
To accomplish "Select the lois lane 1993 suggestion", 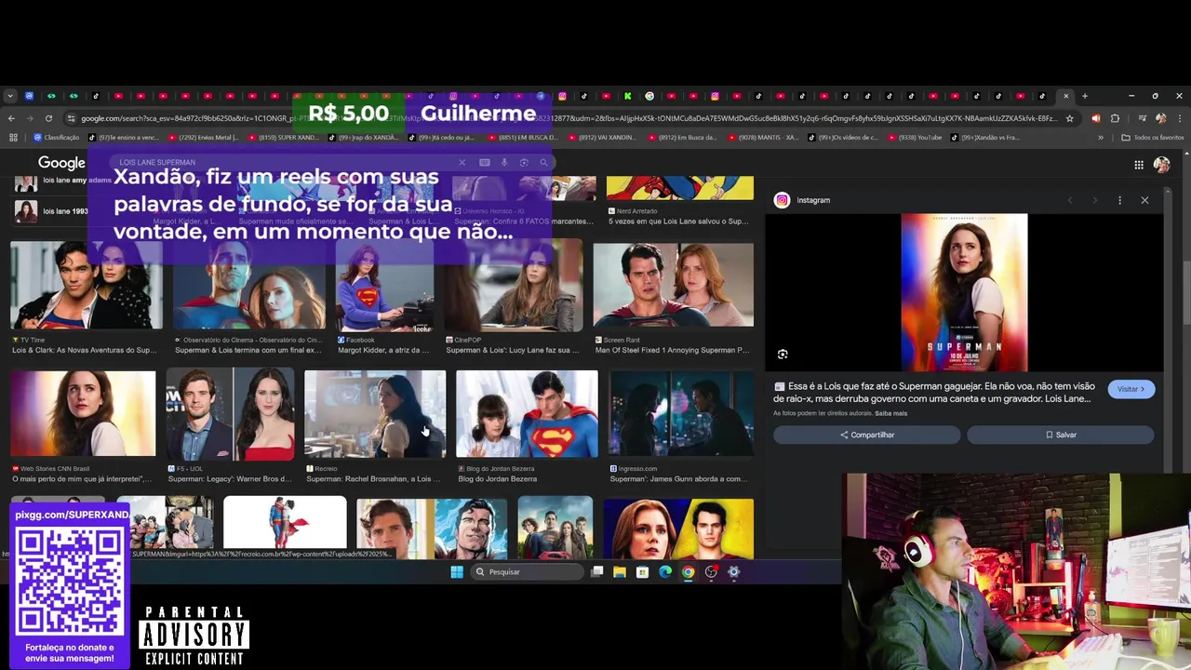I will click(x=51, y=211).
